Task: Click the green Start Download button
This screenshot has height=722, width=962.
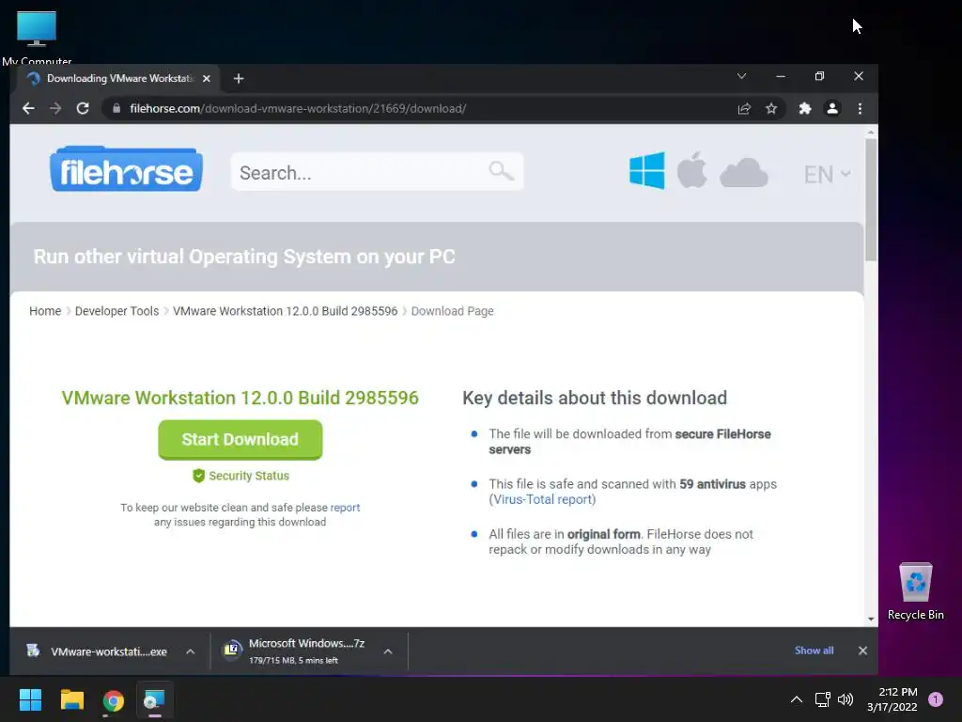Action: 240,440
